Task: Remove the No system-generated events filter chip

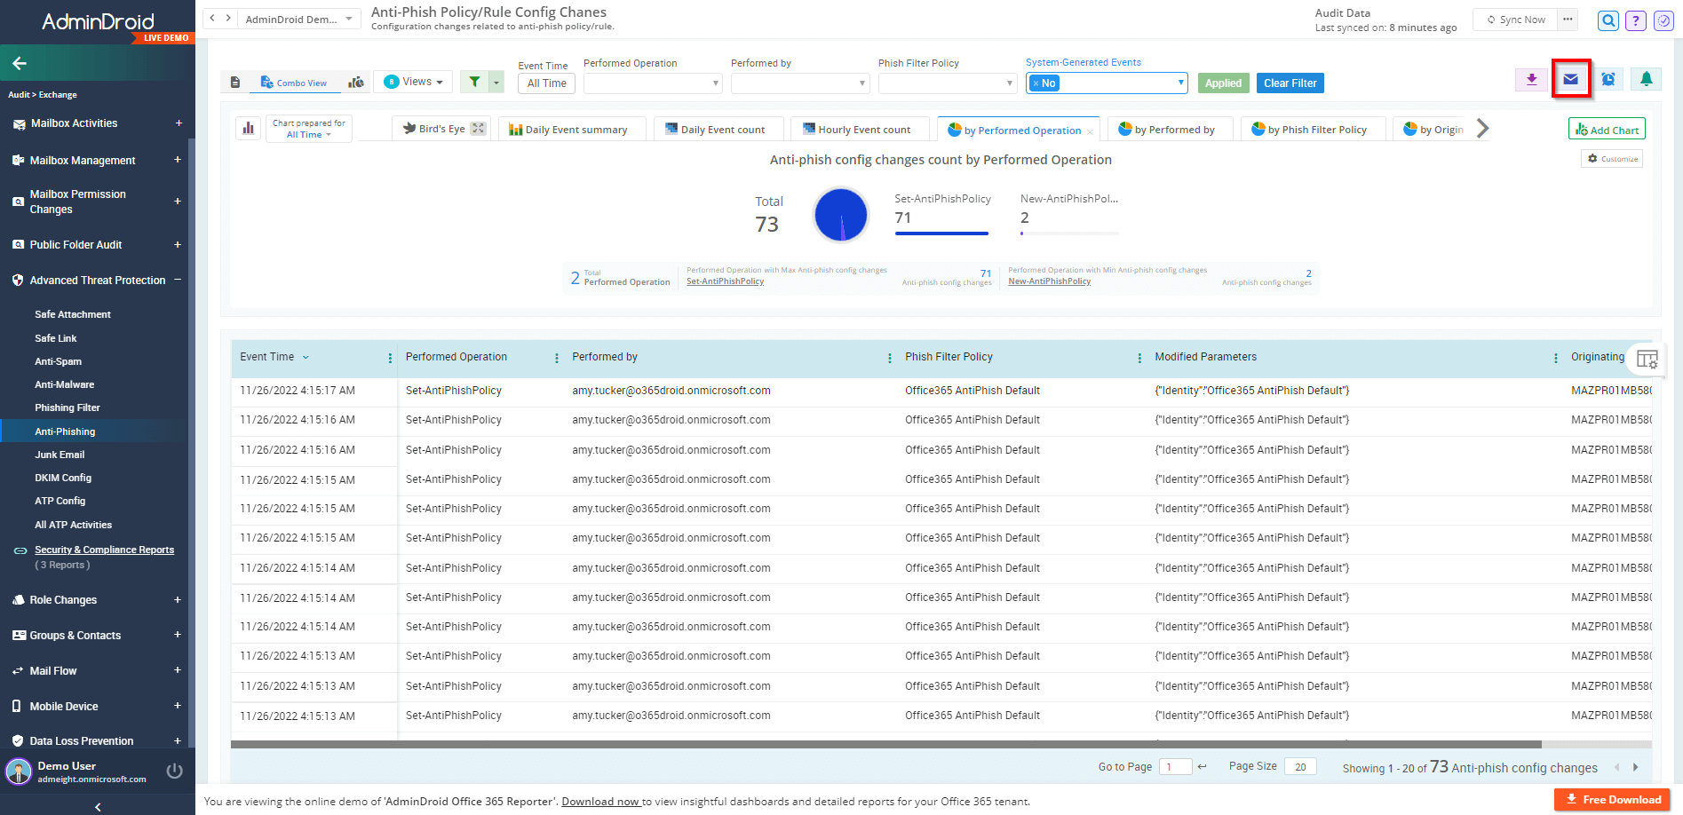Action: 1036,83
